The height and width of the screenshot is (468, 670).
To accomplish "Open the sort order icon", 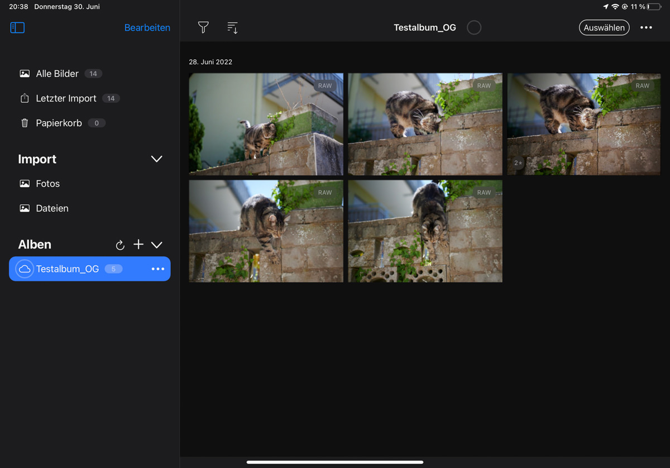I will 233,27.
